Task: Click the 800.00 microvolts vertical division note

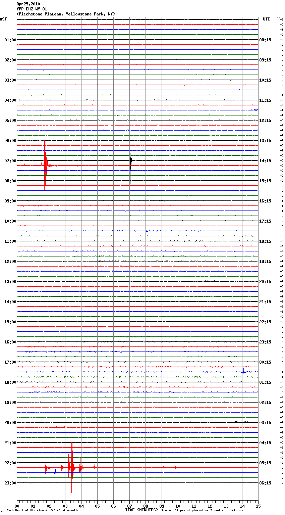Action: point(43,511)
